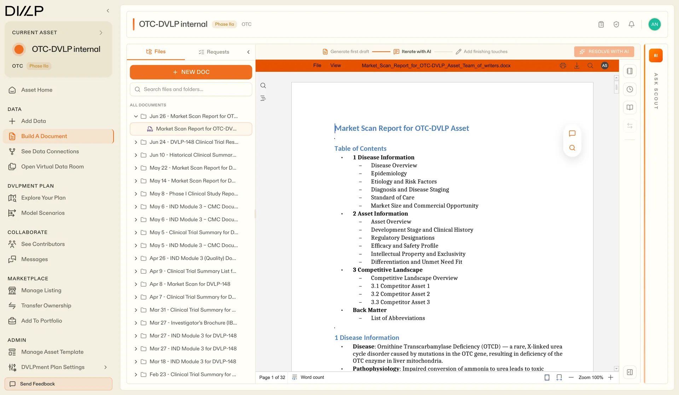Expand the May 22 Market Scan Report folder
This screenshot has height=395, width=679.
pos(135,168)
